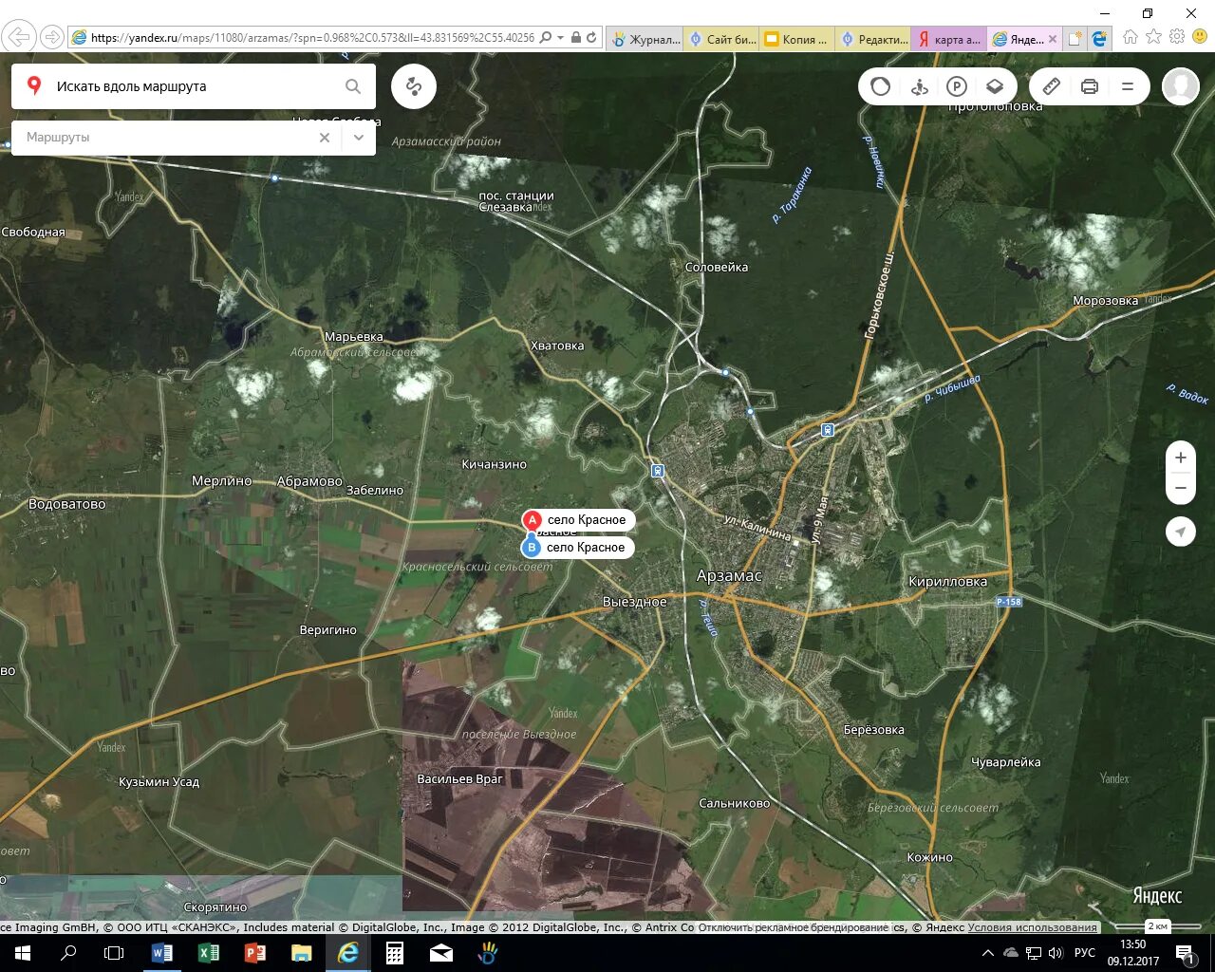Select marker B село Красное

[x=577, y=547]
